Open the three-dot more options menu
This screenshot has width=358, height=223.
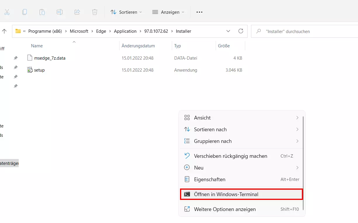pyautogui.click(x=199, y=12)
